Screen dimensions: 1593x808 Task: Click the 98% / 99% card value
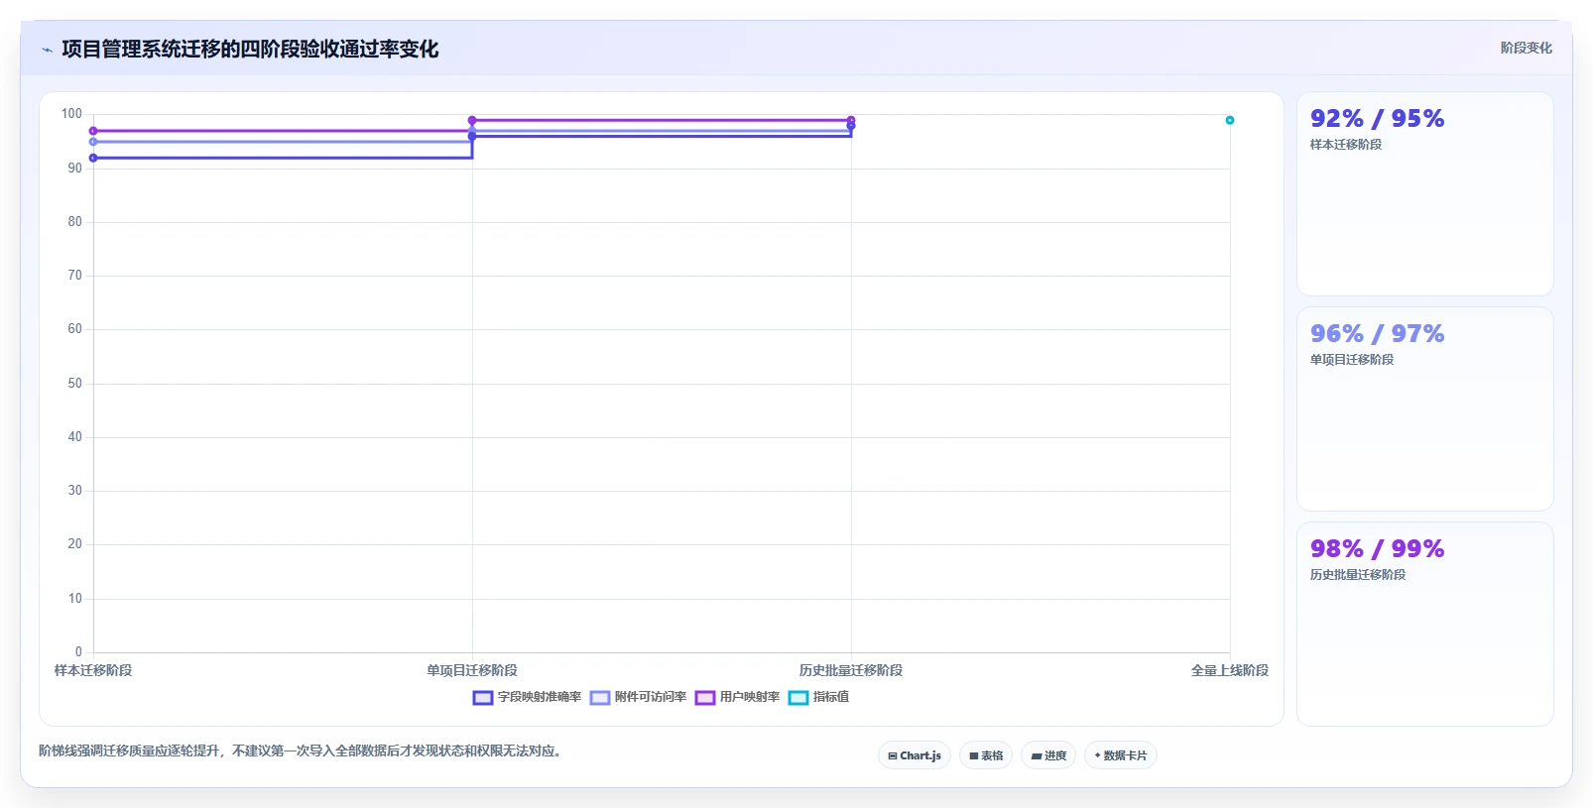coord(1377,549)
